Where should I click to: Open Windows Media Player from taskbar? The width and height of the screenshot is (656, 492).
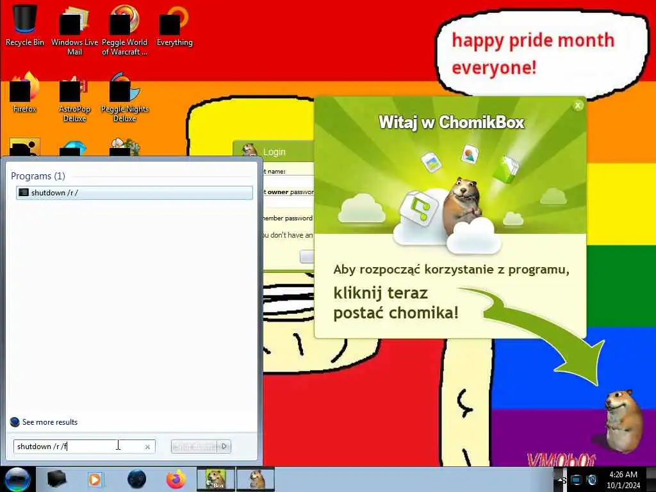(x=95, y=479)
